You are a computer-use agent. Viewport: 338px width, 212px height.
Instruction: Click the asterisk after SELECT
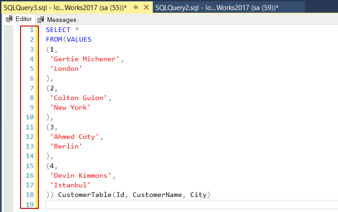click(77, 29)
